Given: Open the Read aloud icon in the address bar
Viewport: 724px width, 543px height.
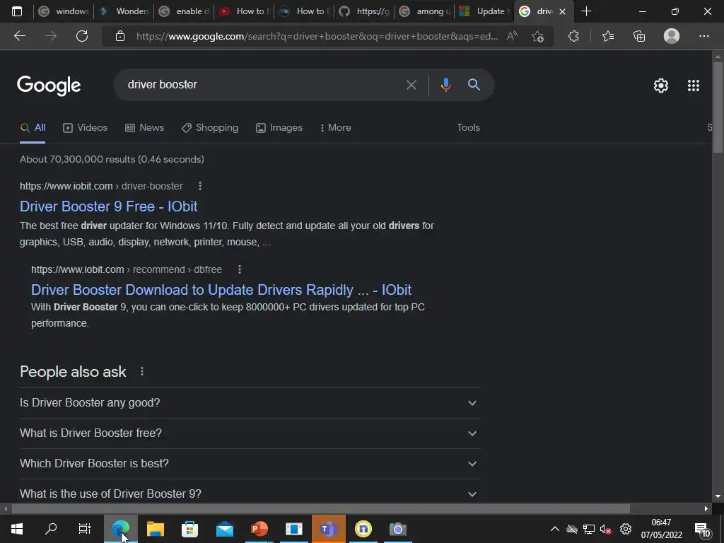Looking at the screenshot, I should [x=512, y=36].
